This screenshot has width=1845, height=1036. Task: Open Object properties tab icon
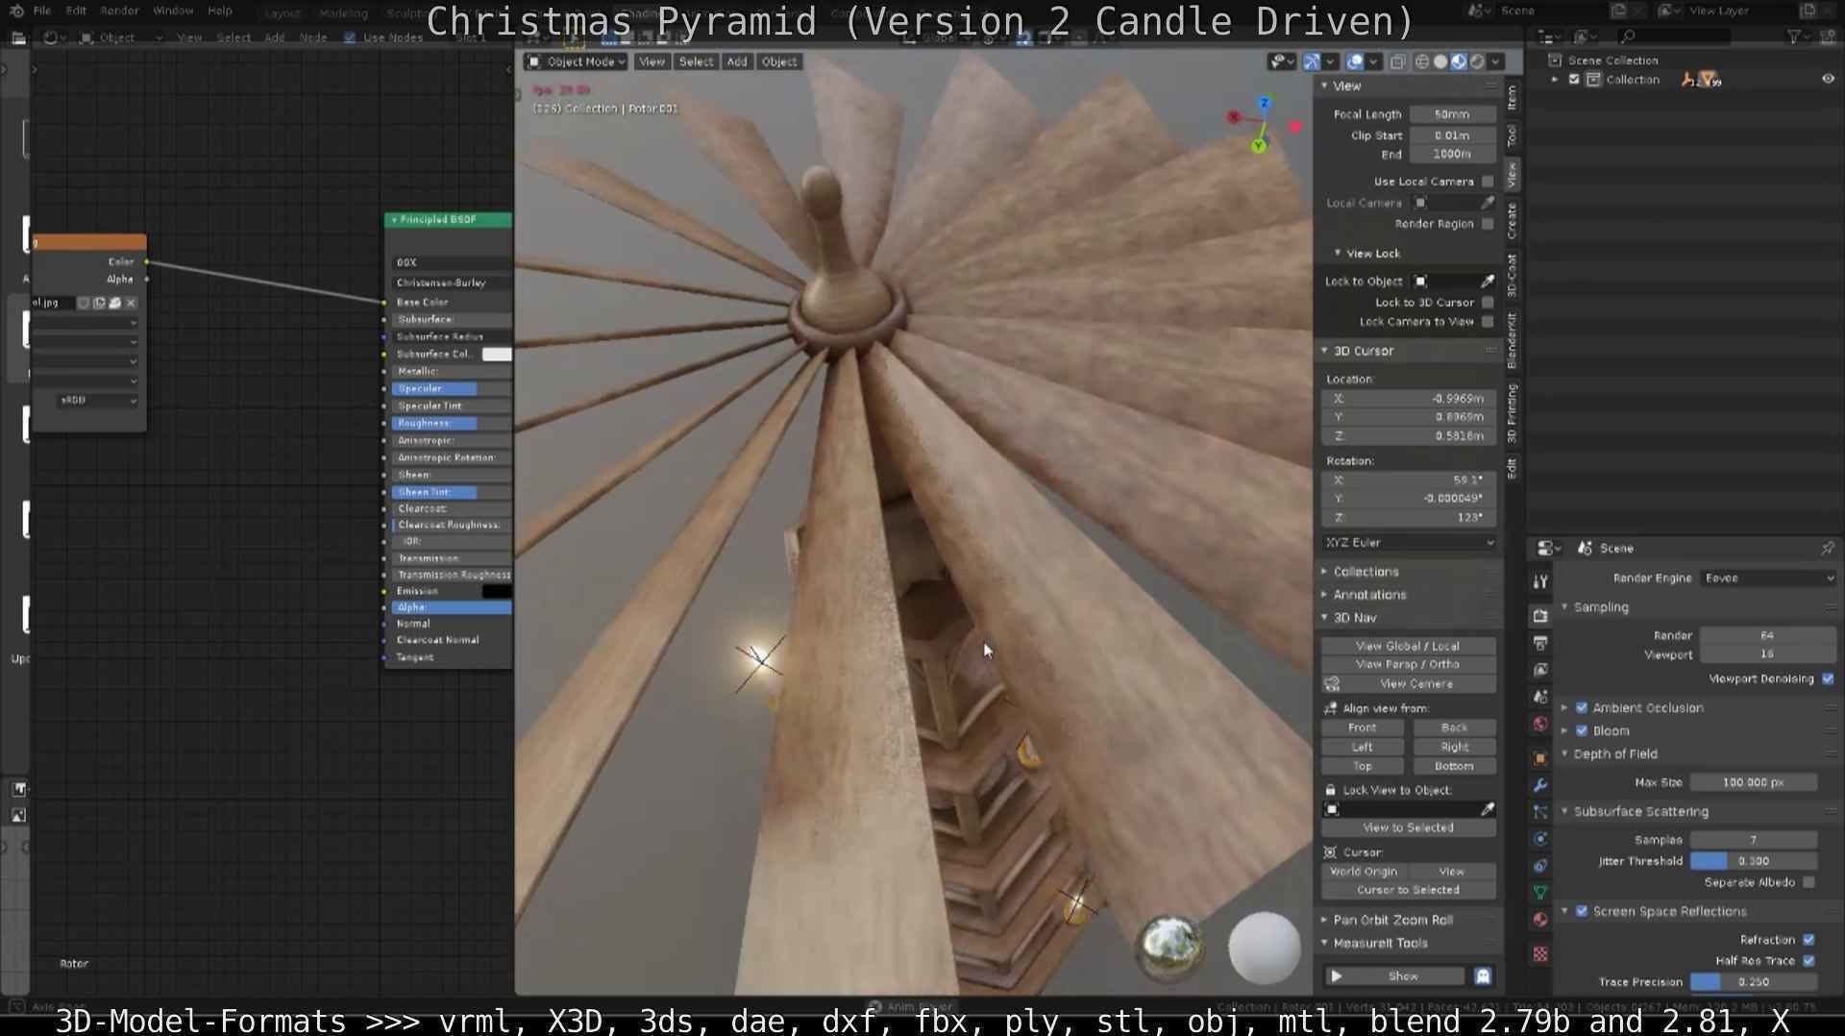coord(1540,758)
